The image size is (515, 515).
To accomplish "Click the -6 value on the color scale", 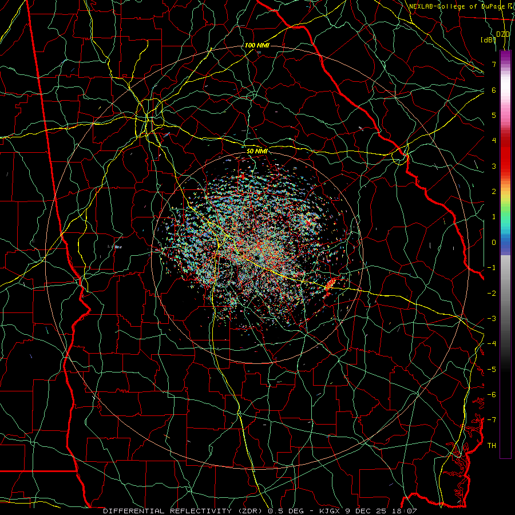I will pyautogui.click(x=492, y=395).
